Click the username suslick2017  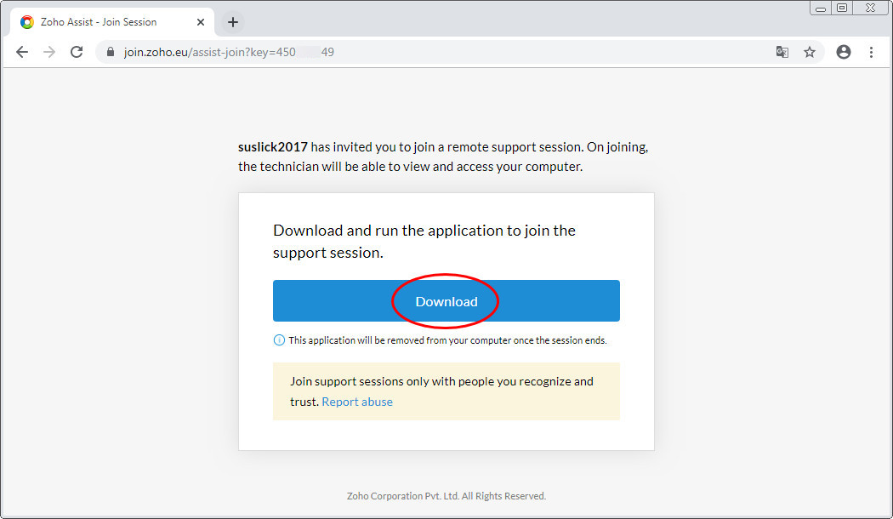pyautogui.click(x=273, y=147)
